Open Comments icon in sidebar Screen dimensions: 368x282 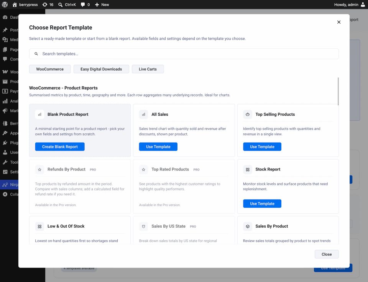[5, 59]
